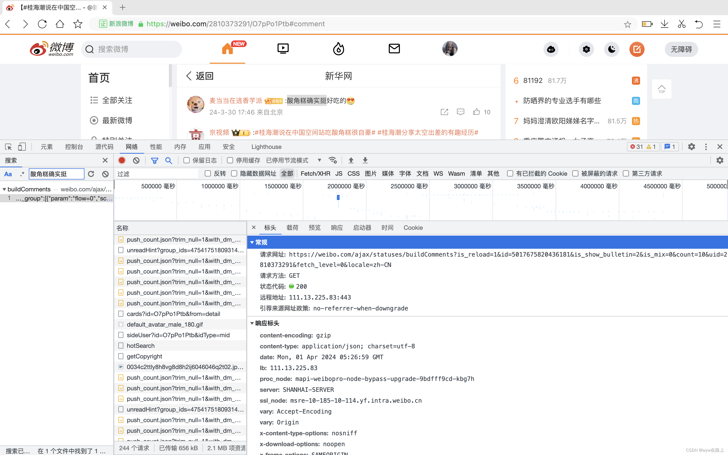728x455 pixels.
Task: Select the getCopyright request row
Action: [180, 356]
